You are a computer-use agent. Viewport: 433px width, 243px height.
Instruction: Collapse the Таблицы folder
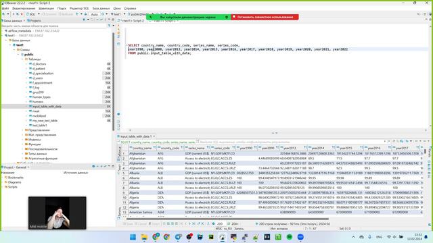(x=23, y=59)
